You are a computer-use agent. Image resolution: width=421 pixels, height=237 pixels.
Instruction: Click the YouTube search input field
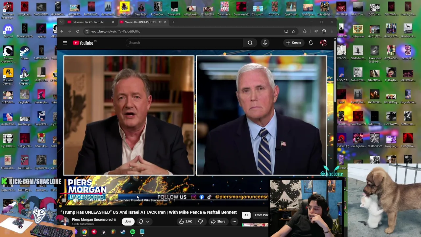coord(184,43)
